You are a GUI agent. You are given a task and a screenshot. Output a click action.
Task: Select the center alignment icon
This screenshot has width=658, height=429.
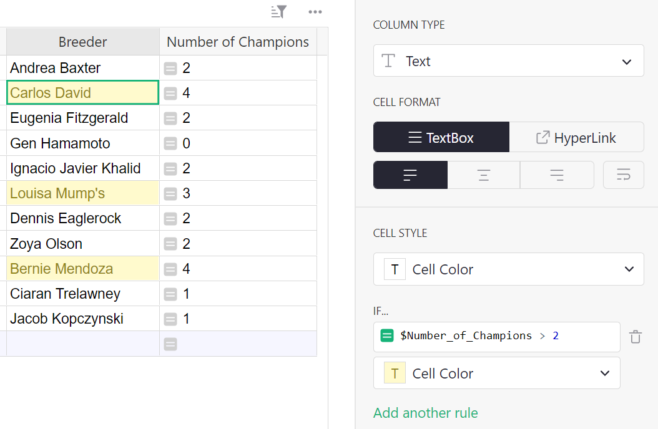click(483, 175)
